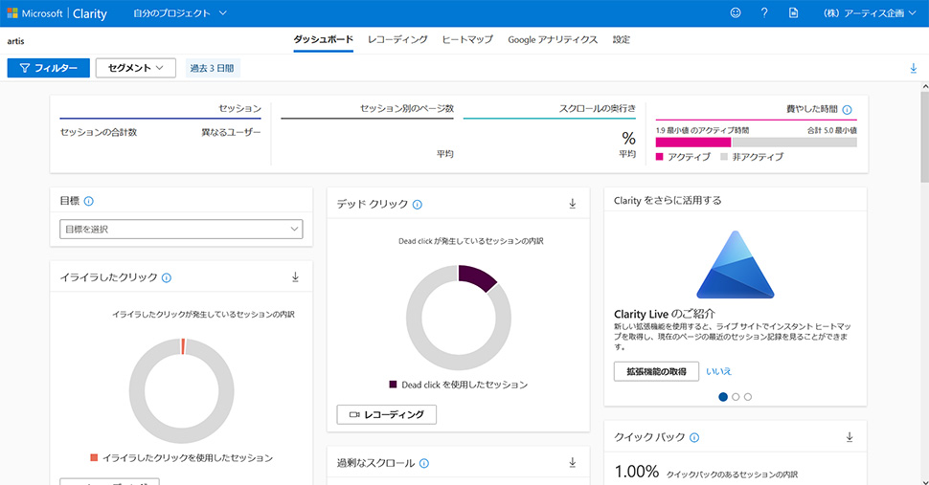Viewport: 929px width, 485px height.
Task: Open the document icon in header
Action: [x=793, y=12]
